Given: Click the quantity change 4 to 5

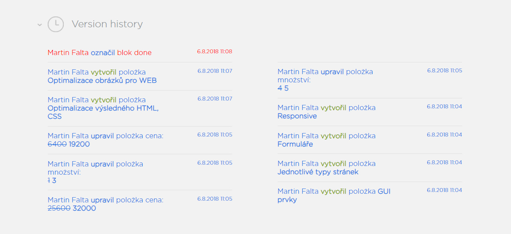Looking at the screenshot, I should pos(283,88).
